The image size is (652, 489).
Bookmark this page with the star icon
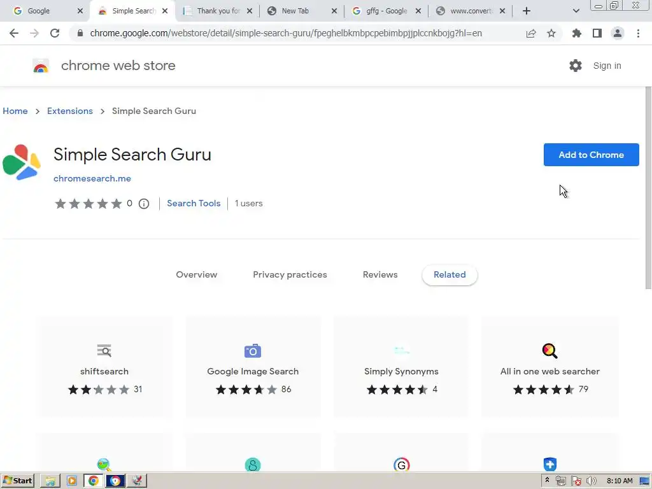(551, 33)
